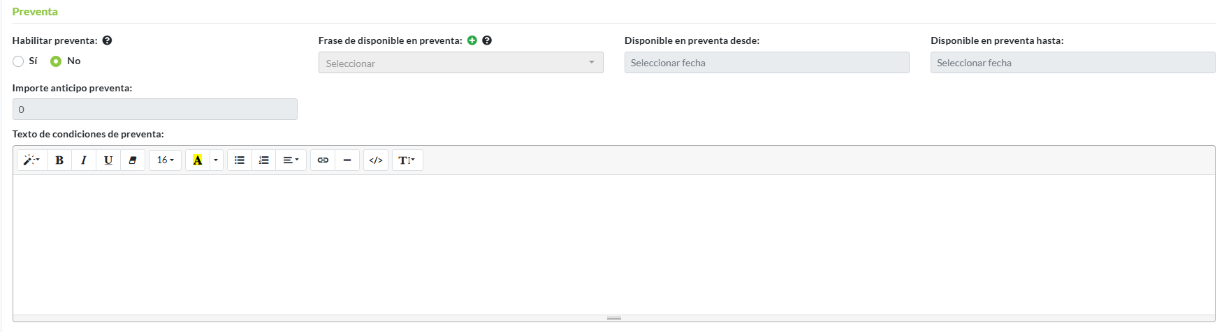The height and width of the screenshot is (332, 1224).
Task: Click the 'Texto de condiciones de preventa:' label
Action: 88,134
